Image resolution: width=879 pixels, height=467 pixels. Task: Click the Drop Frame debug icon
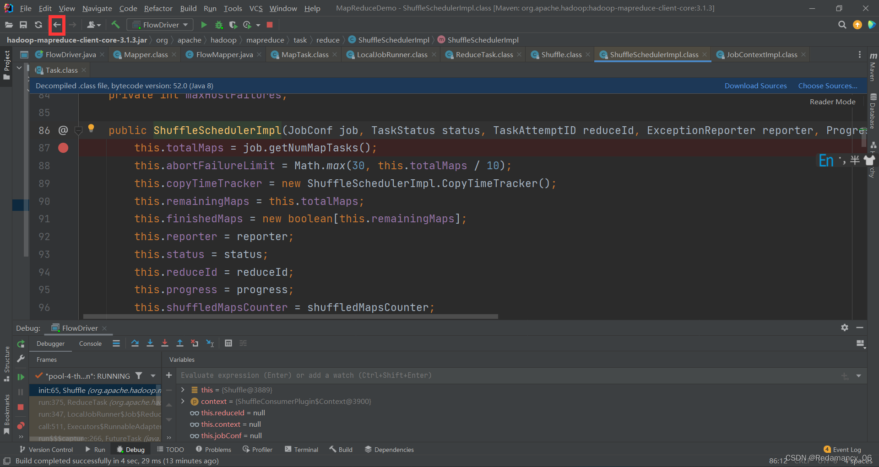(195, 343)
